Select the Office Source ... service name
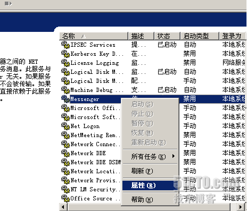247x211 pixels. (95, 198)
